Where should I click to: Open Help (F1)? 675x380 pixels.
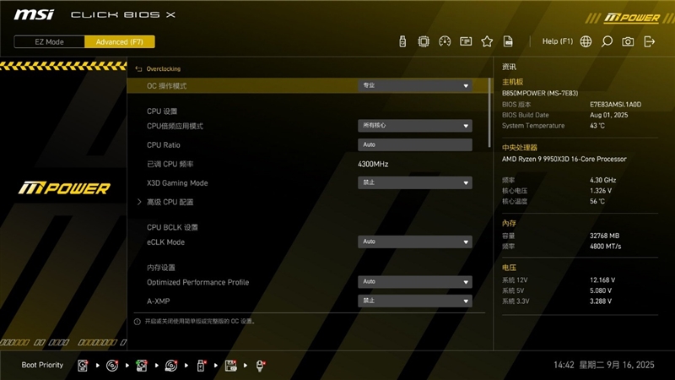(x=558, y=41)
